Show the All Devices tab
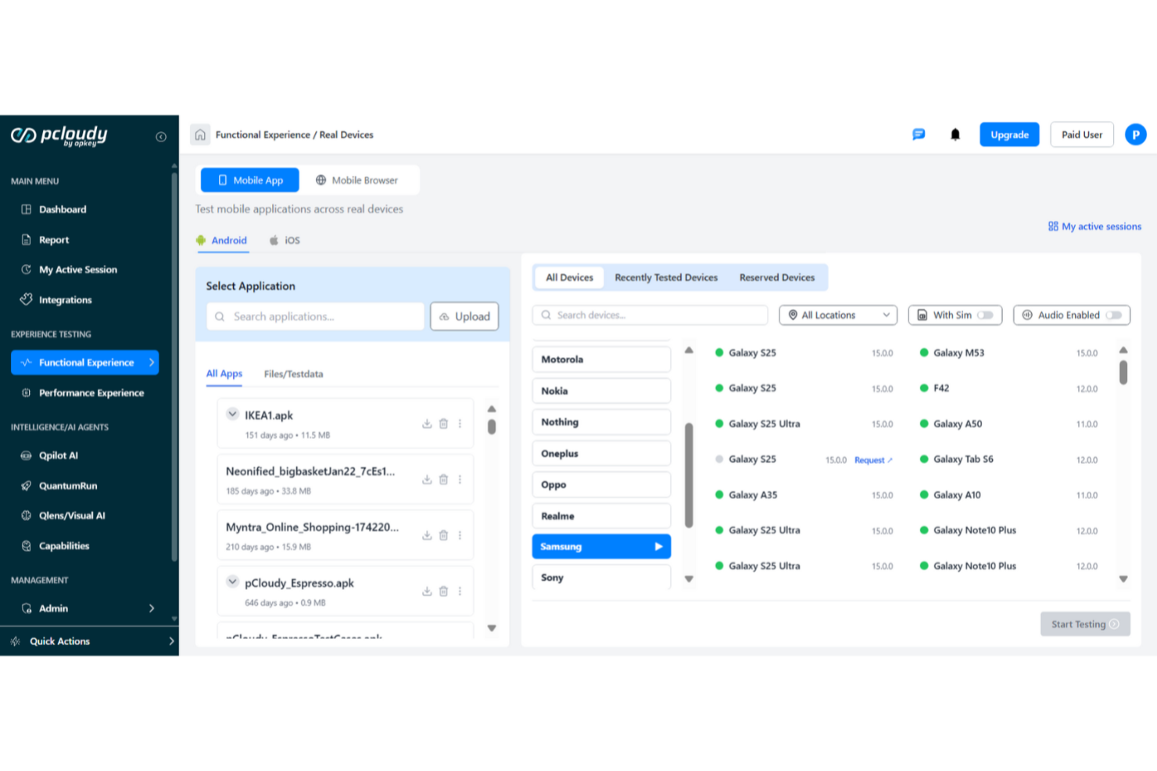This screenshot has height=771, width=1157. coord(569,277)
